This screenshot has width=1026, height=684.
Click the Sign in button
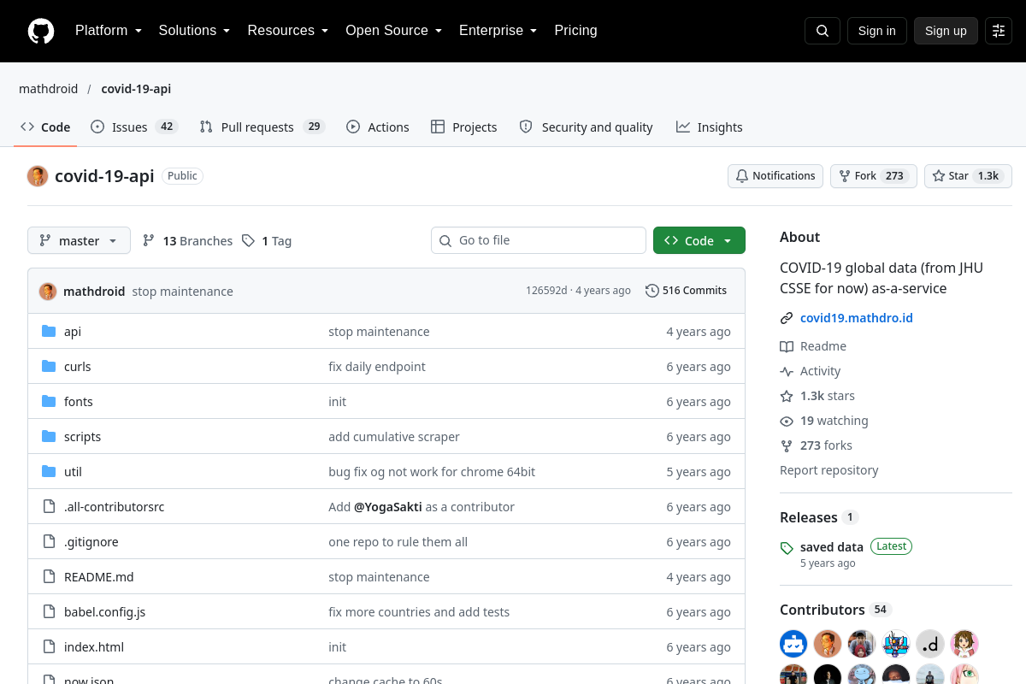coord(877,31)
